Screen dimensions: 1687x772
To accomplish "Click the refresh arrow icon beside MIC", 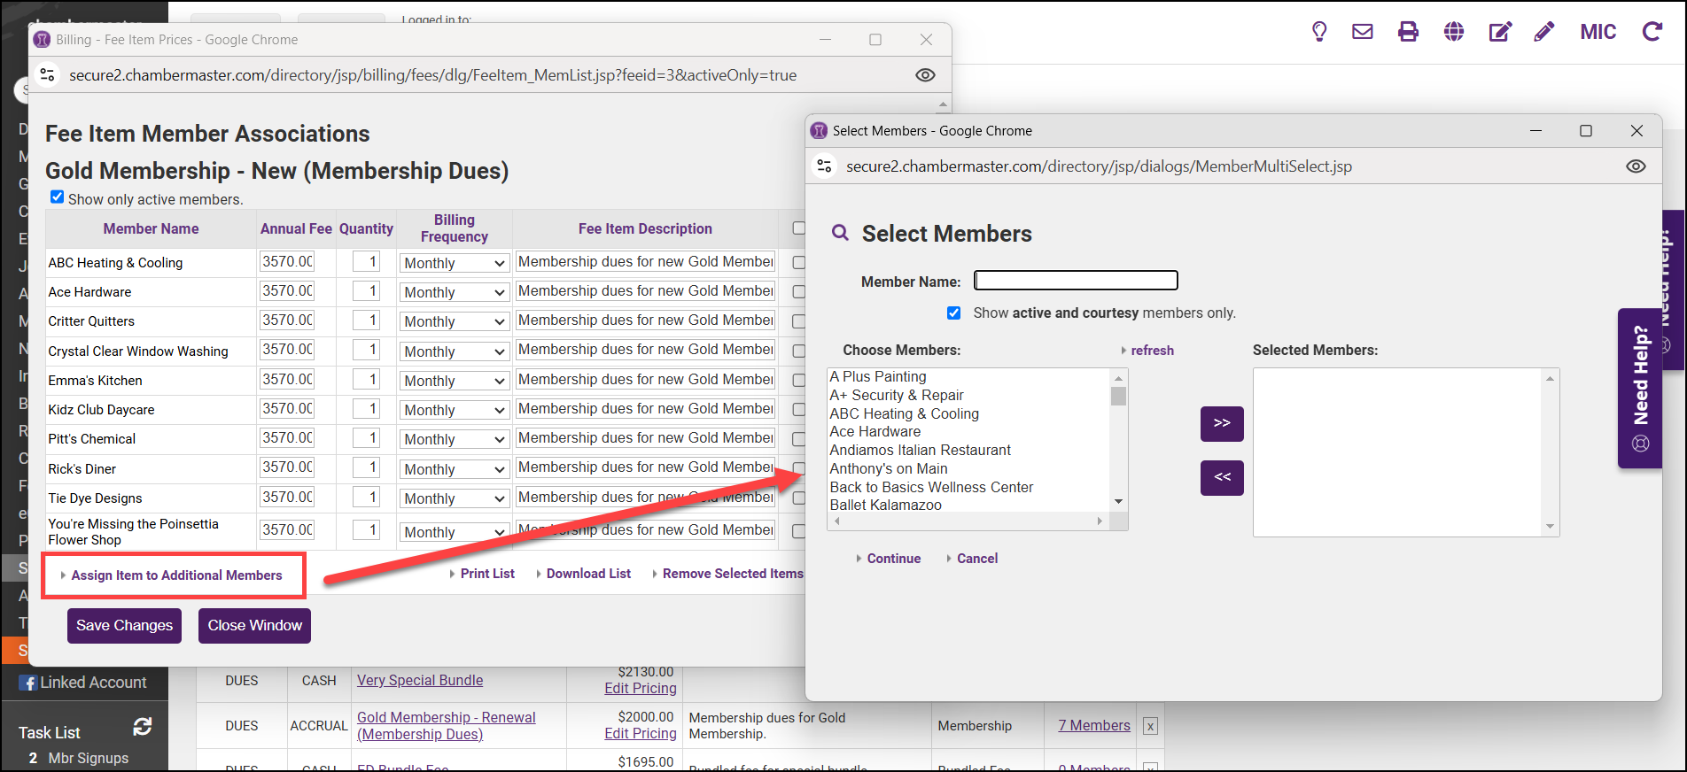I will coord(1652,32).
